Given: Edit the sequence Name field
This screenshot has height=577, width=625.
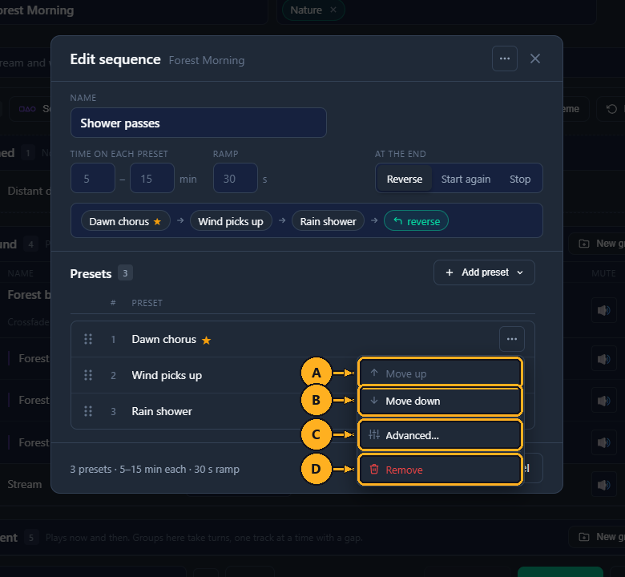Looking at the screenshot, I should coord(199,123).
